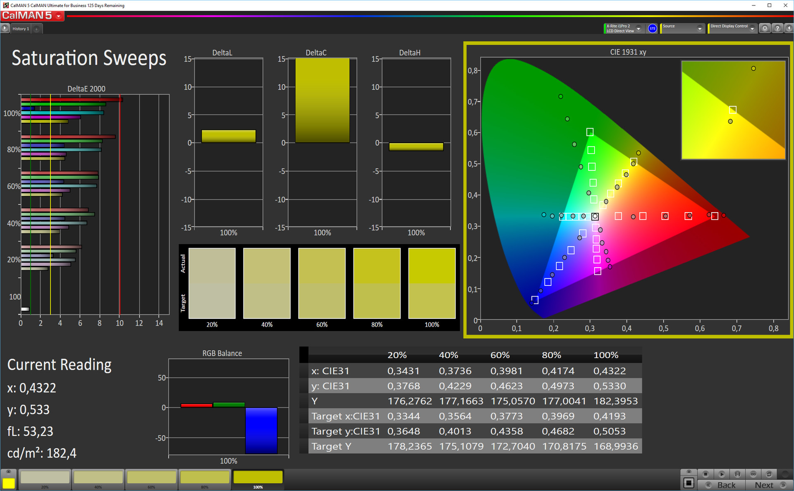Click the zoomed CIE inset yellow region
This screenshot has width=794, height=491.
tap(733, 110)
